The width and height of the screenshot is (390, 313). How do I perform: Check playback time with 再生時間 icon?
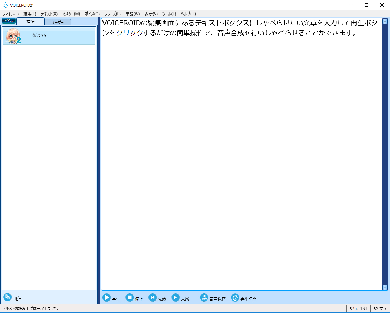tap(235, 297)
